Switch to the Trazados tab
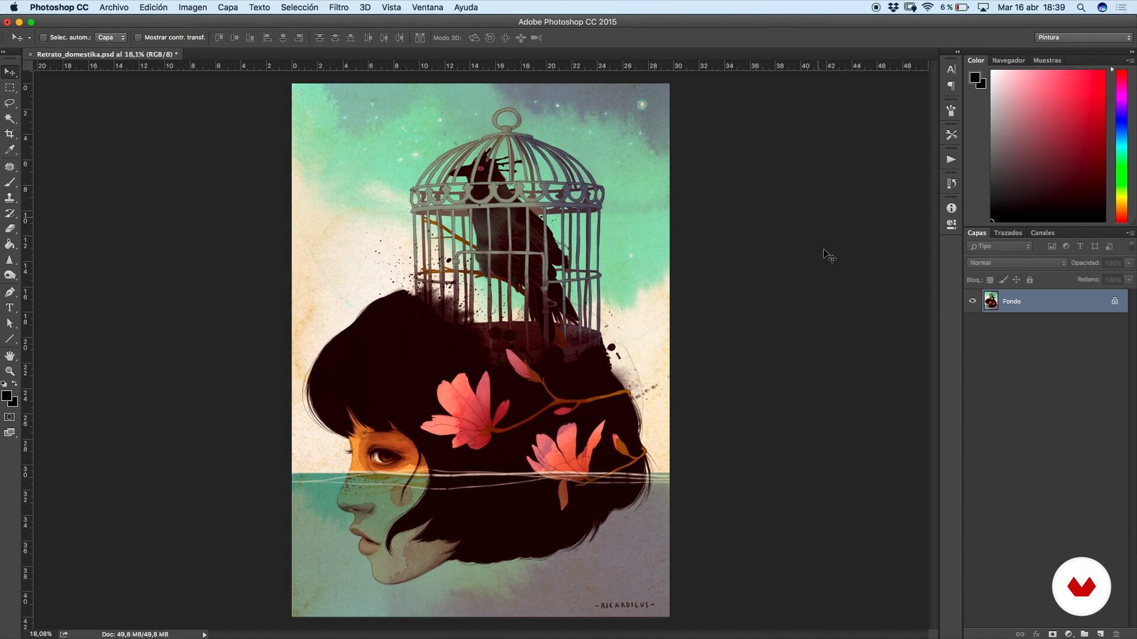 point(1008,233)
